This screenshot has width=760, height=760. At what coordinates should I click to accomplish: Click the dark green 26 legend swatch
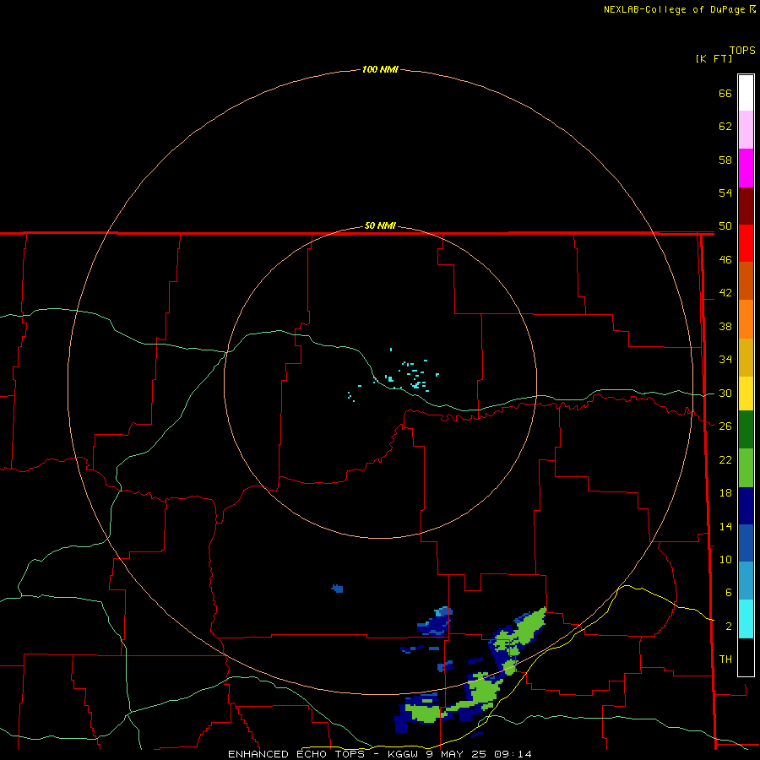coord(746,430)
